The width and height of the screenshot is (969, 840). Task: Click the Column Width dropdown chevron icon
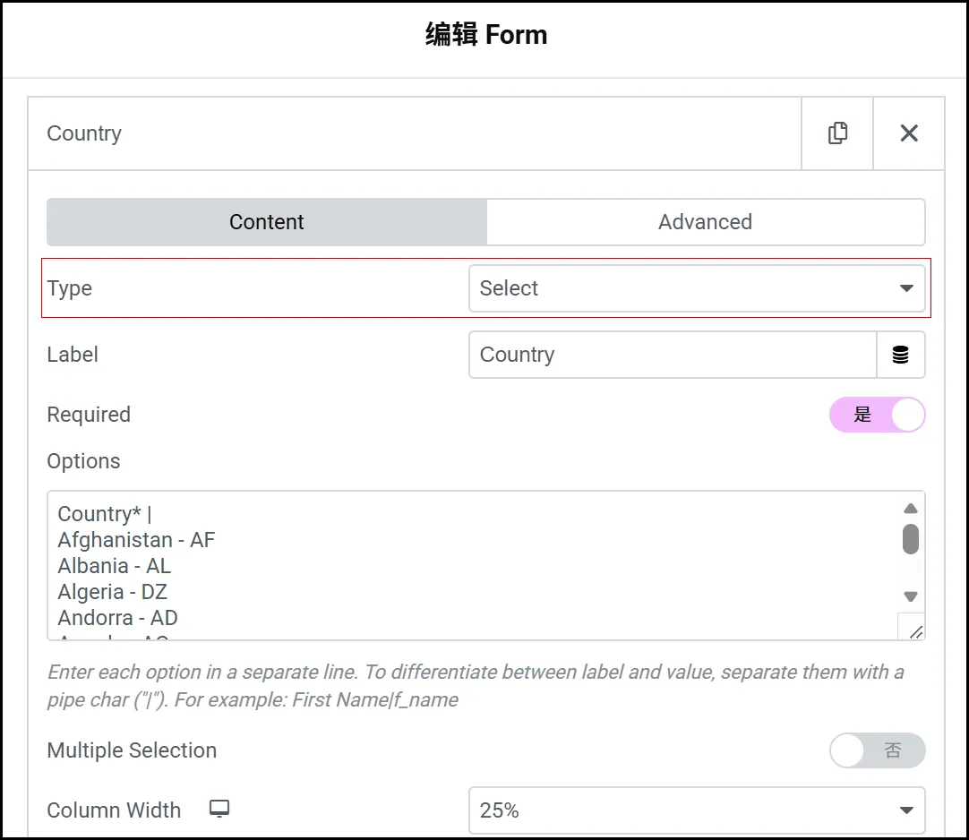(x=905, y=810)
